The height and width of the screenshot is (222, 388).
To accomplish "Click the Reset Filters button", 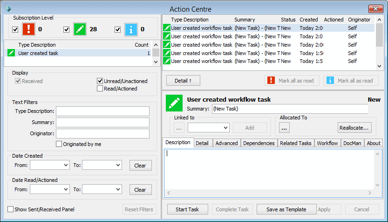I will pos(139,209).
